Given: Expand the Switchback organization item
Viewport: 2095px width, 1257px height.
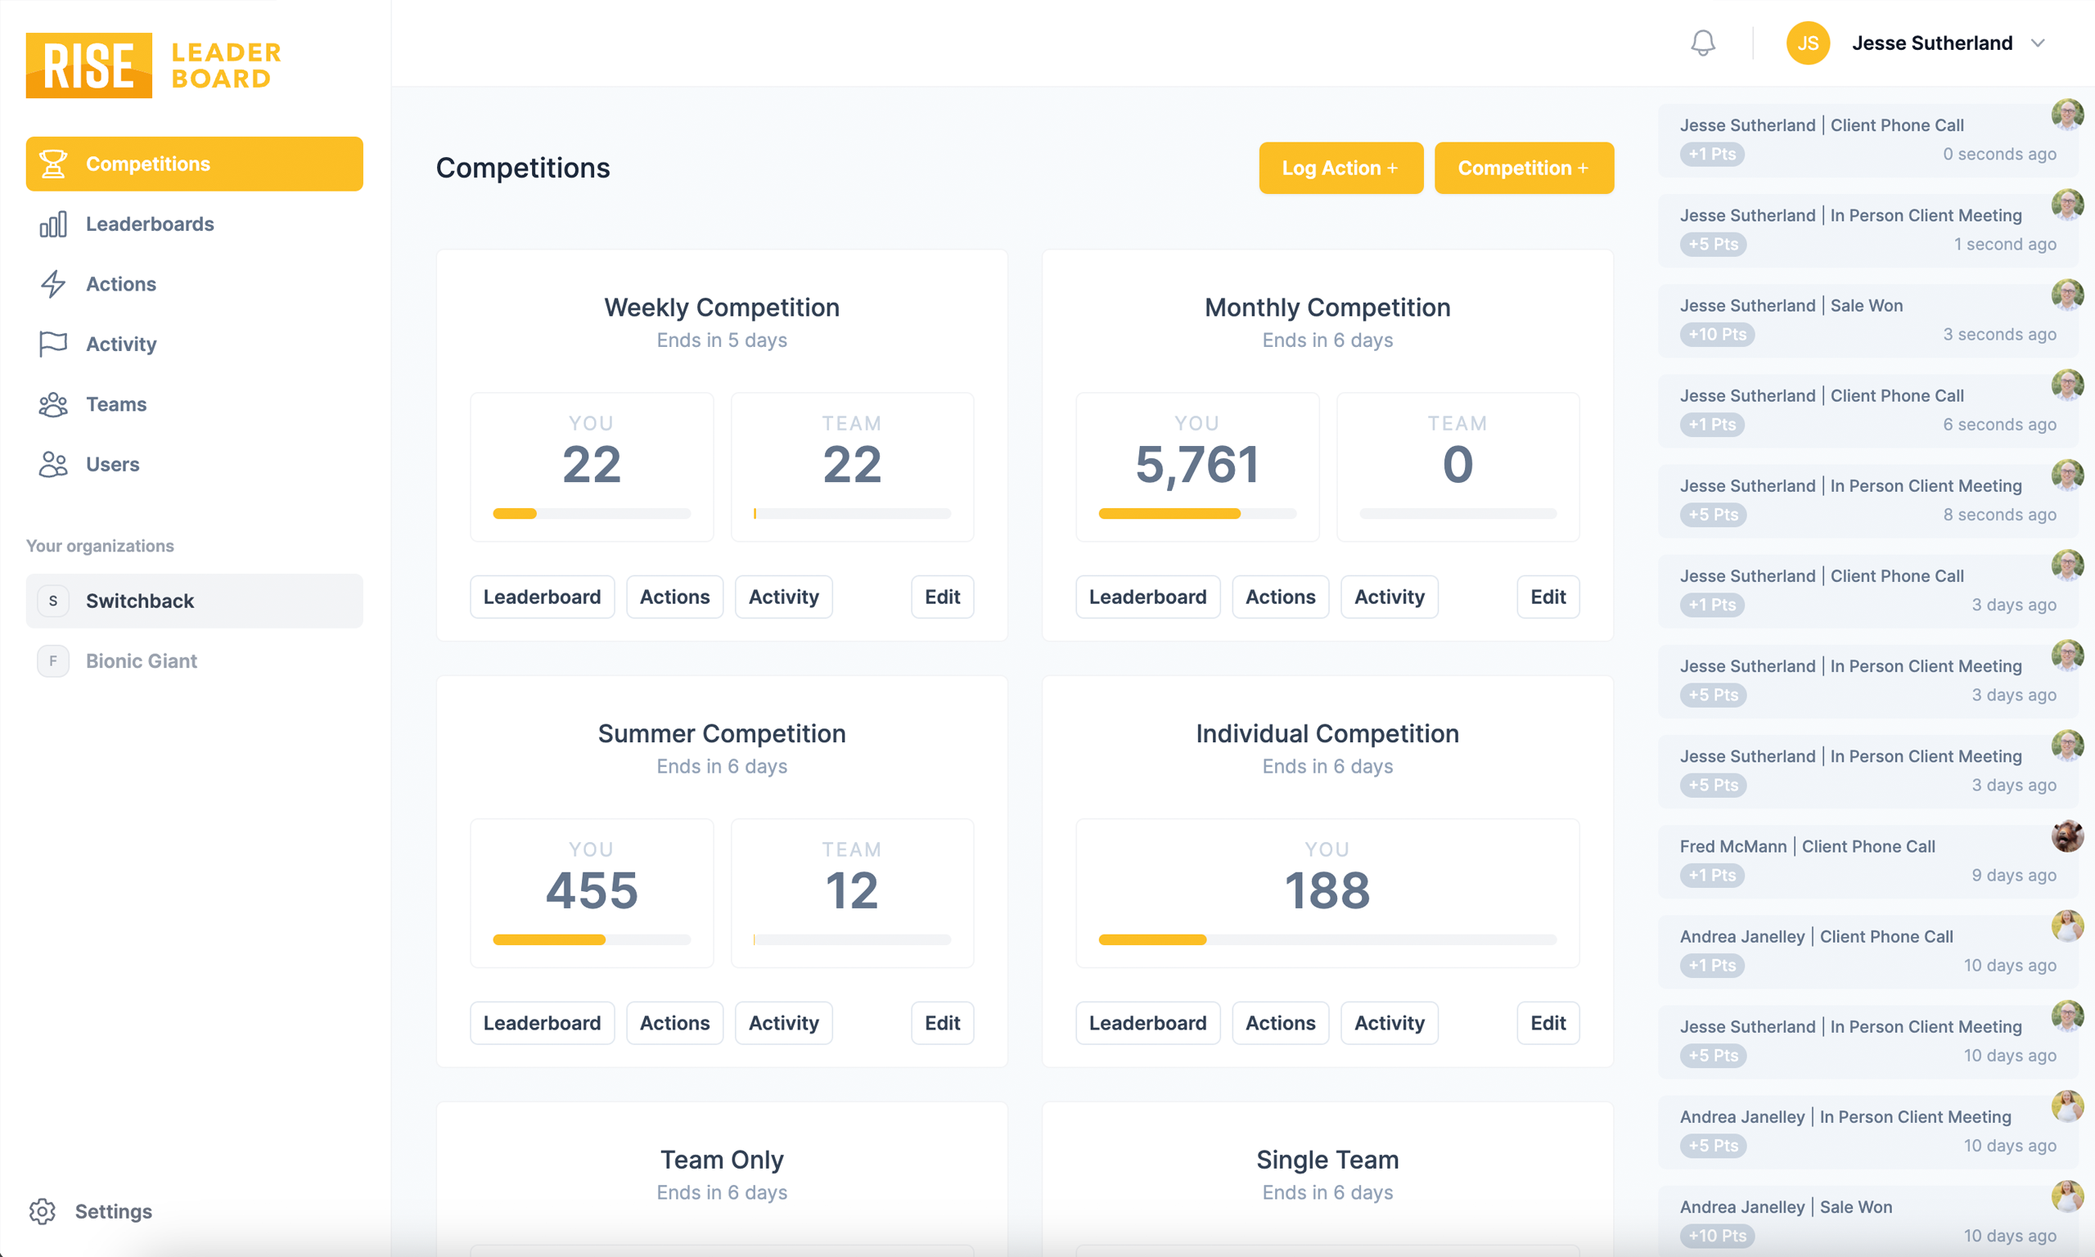Looking at the screenshot, I should (193, 600).
